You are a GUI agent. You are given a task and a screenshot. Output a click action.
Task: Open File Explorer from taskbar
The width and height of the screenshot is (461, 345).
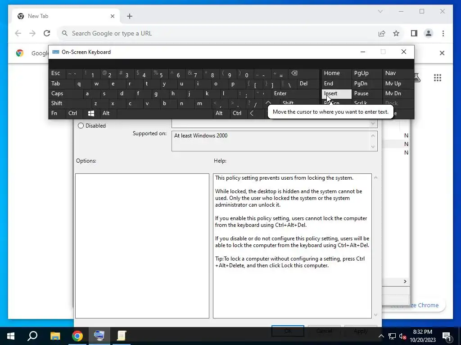point(55,336)
